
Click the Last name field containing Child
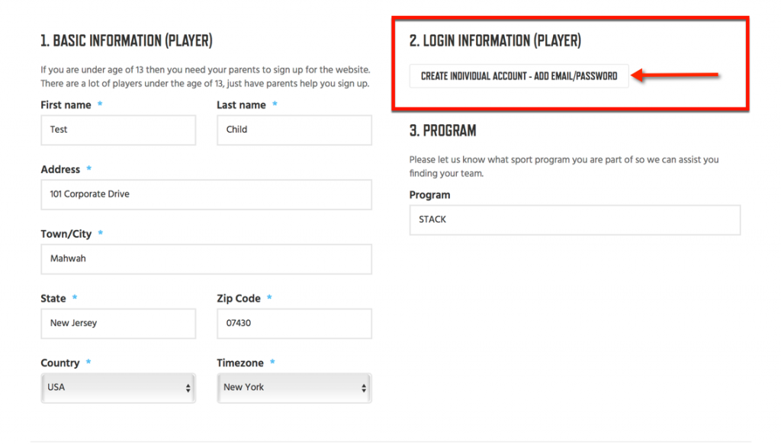[294, 130]
